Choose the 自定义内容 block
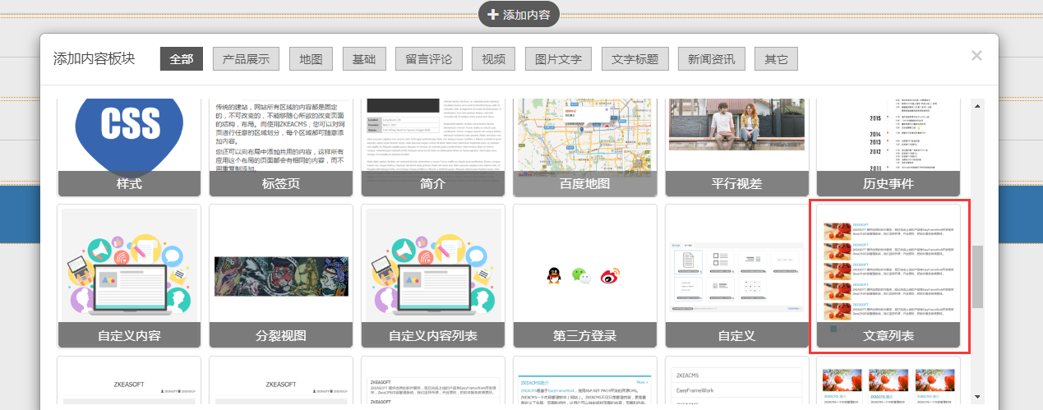The height and width of the screenshot is (410, 1043). pyautogui.click(x=130, y=276)
